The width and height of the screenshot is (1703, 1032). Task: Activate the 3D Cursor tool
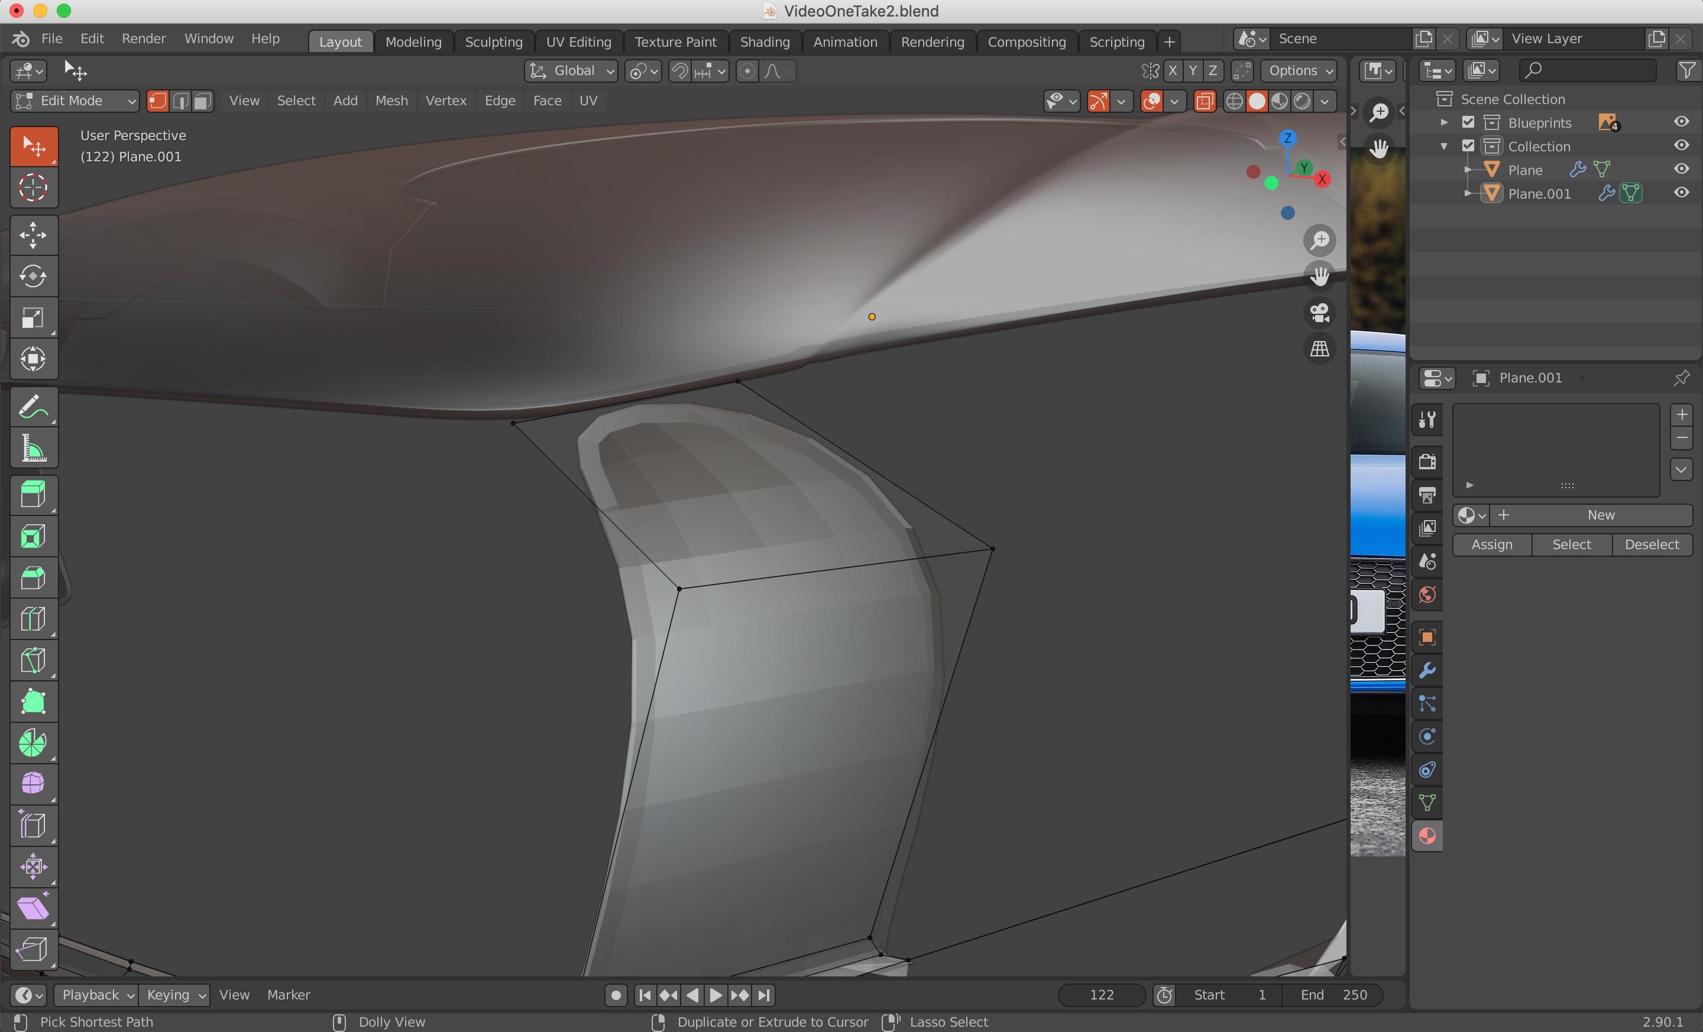(33, 187)
